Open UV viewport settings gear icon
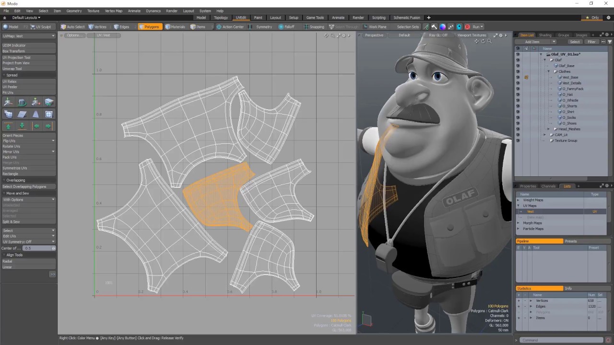 tap(343, 35)
